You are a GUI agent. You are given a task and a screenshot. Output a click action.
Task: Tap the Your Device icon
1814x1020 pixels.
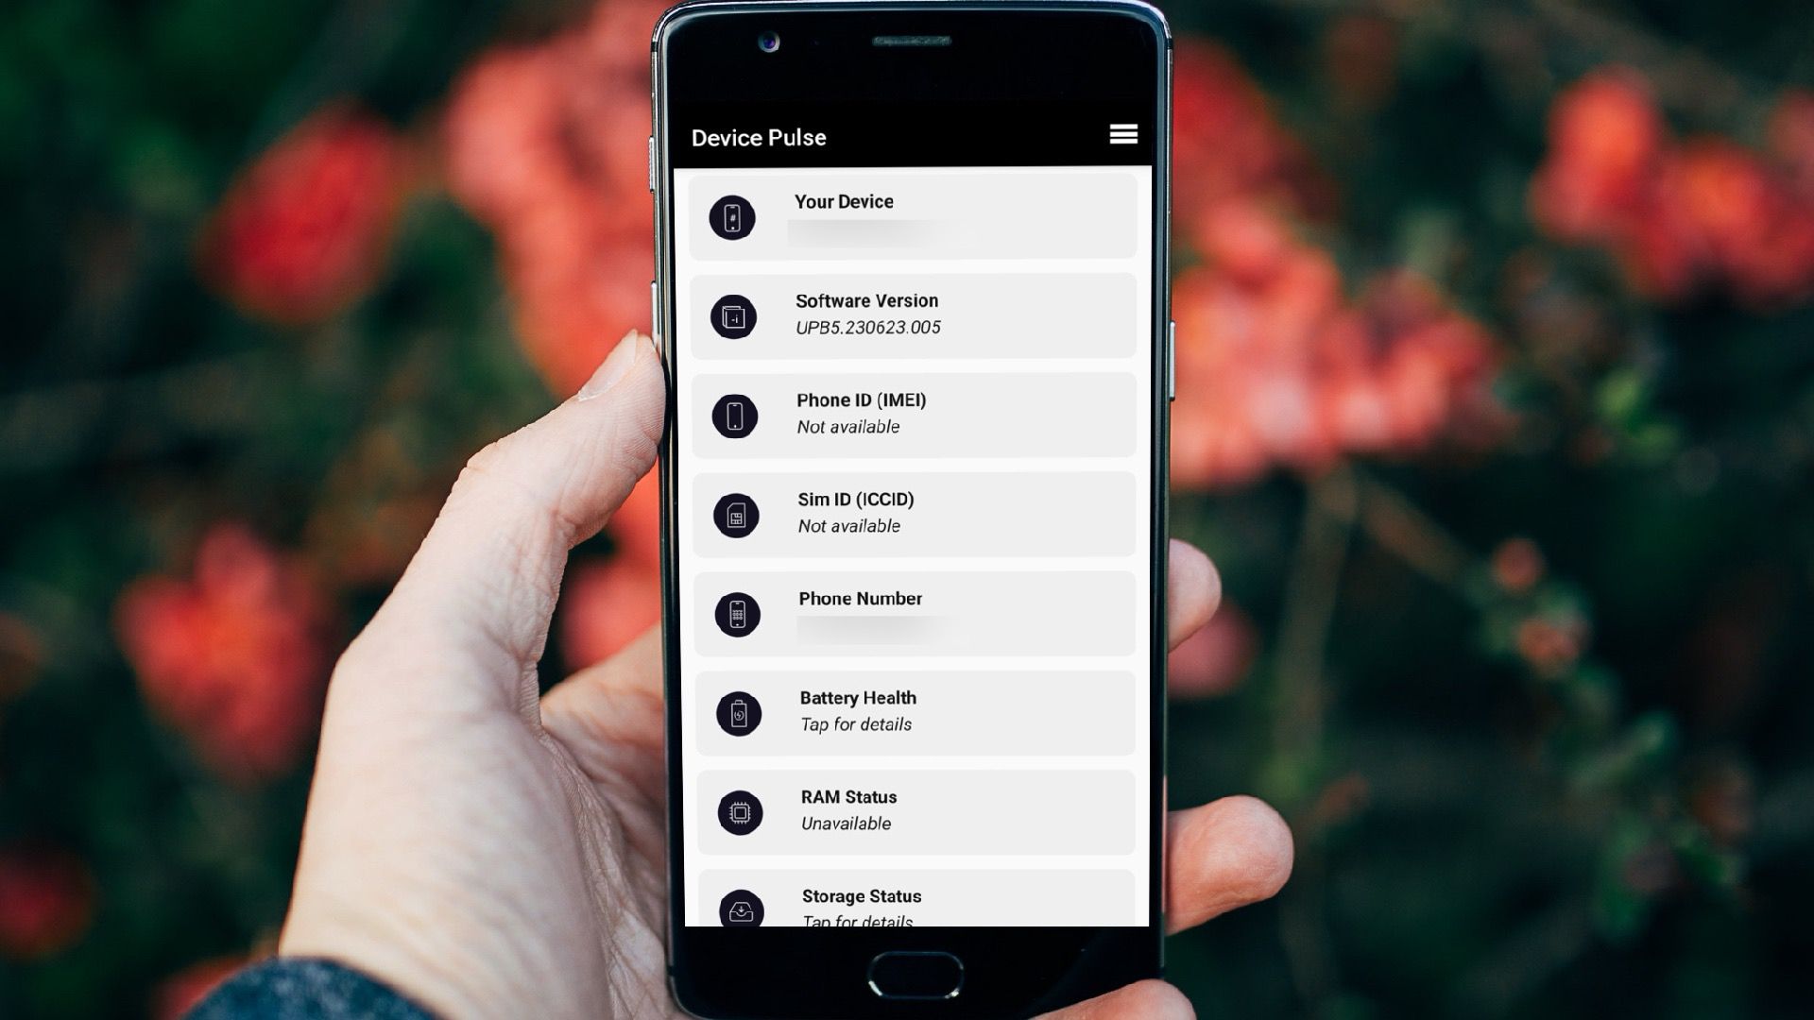coord(734,216)
